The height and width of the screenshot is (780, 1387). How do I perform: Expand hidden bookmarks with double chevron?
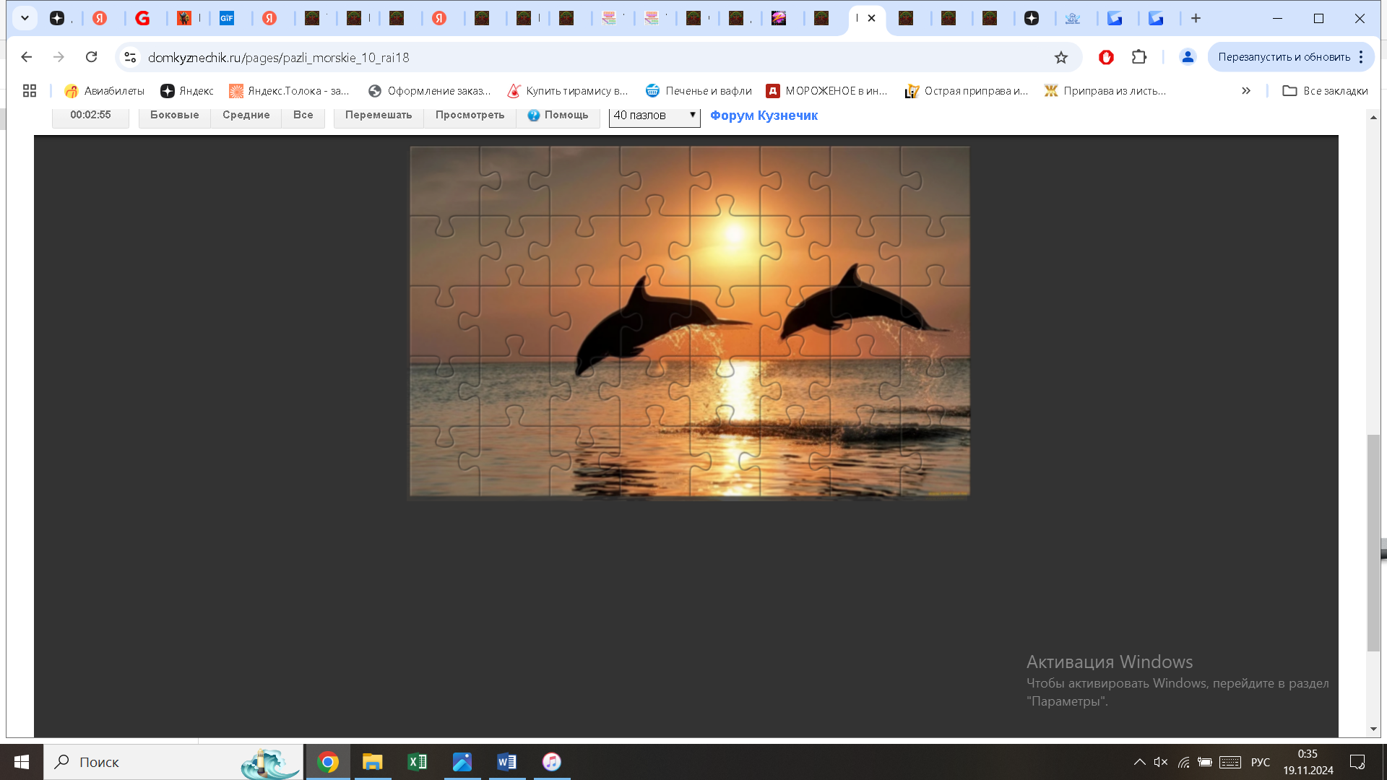click(x=1246, y=90)
